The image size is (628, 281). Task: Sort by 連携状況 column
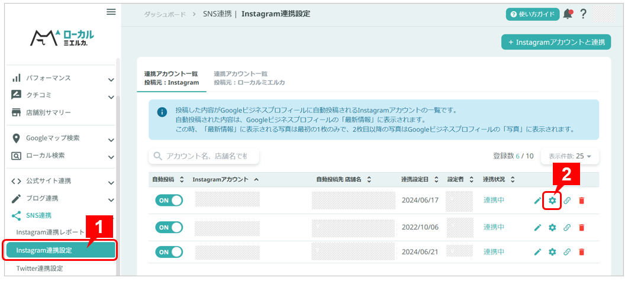[x=512, y=179]
